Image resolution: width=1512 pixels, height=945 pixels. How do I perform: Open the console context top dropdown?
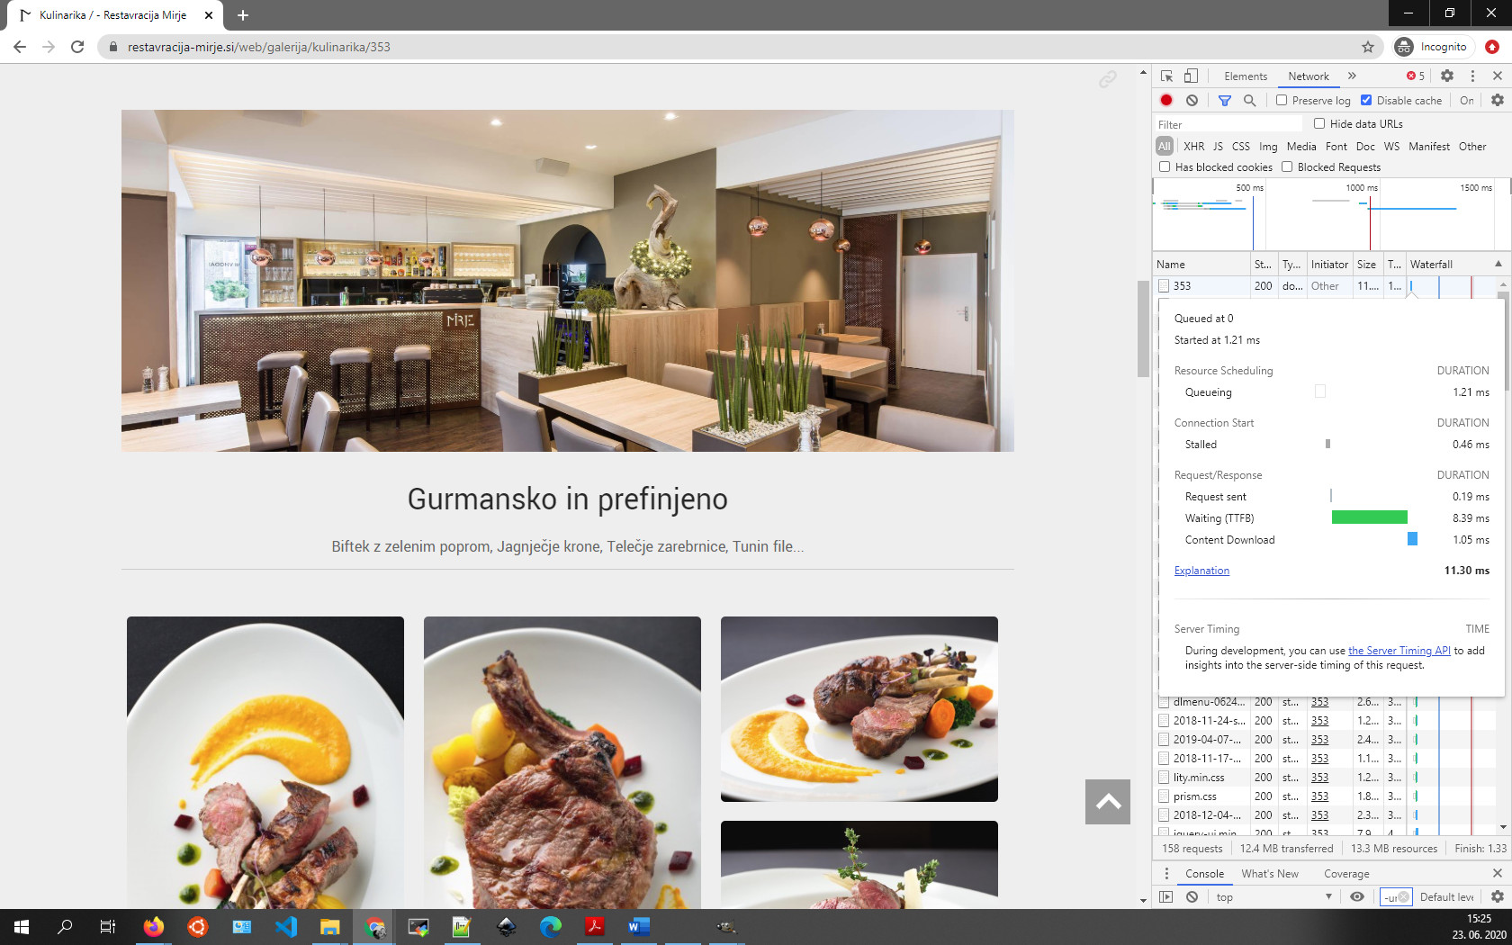[1273, 897]
